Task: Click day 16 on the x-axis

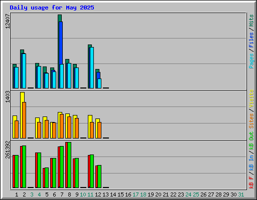Action: tap(128, 194)
